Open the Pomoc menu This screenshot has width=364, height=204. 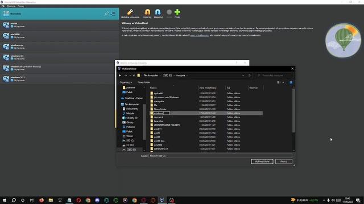click(20, 6)
